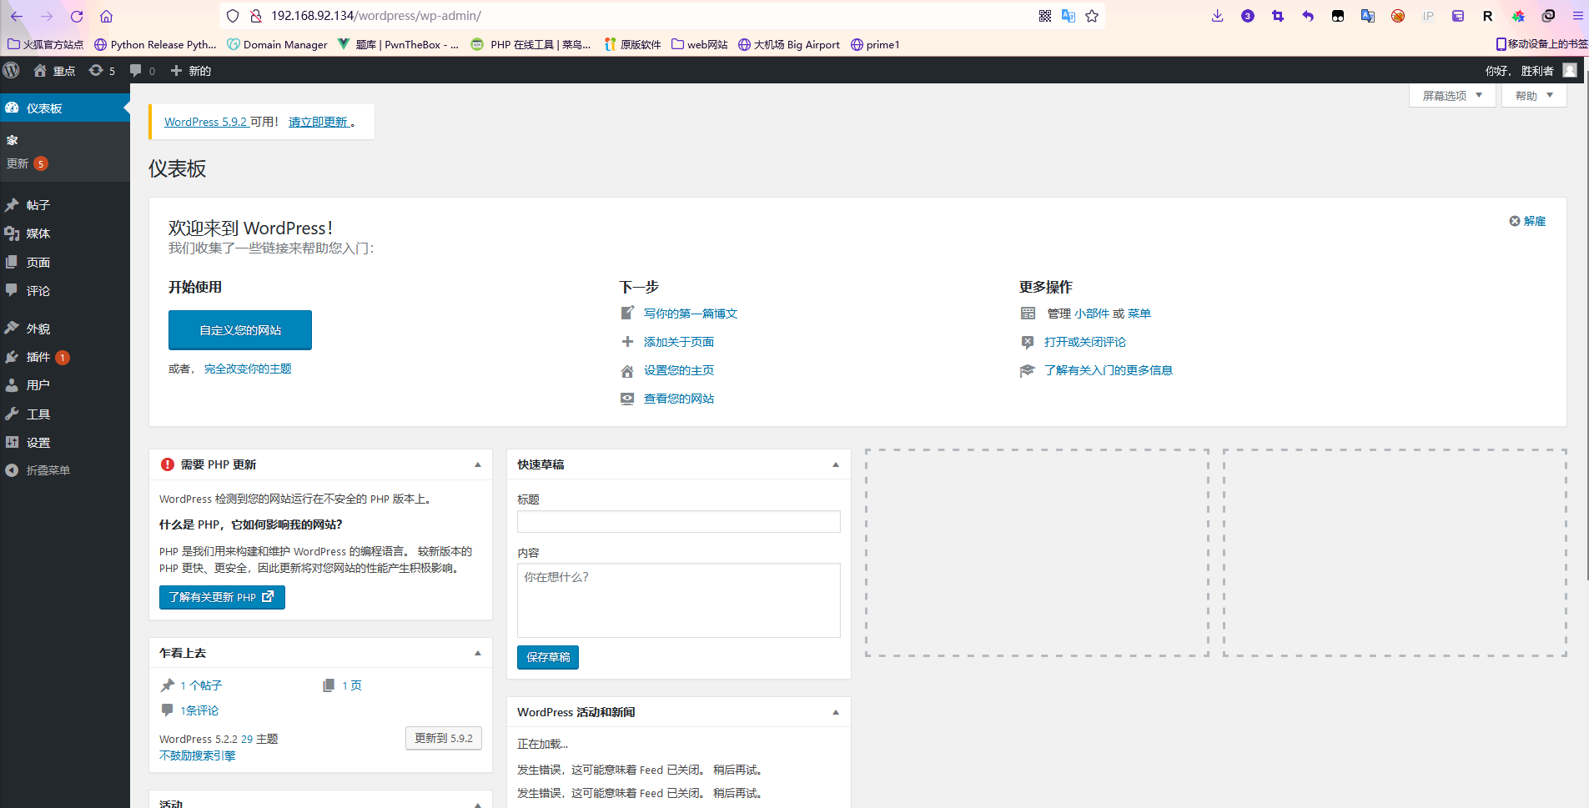This screenshot has height=808, width=1589.
Task: Click the 了解有关更新 PHP button
Action: coord(222,597)
